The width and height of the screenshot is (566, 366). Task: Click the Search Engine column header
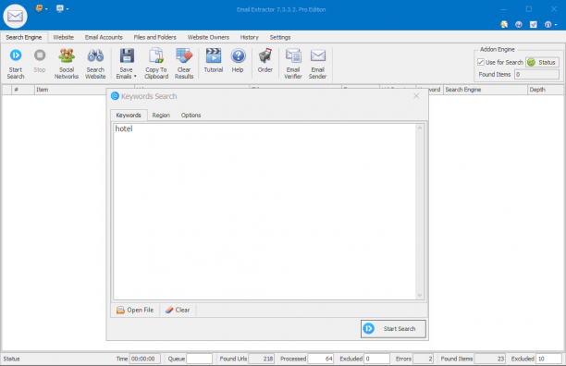486,90
